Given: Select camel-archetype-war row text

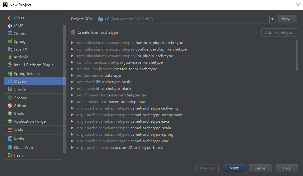Looking at the screenshot, I should pos(123,141).
